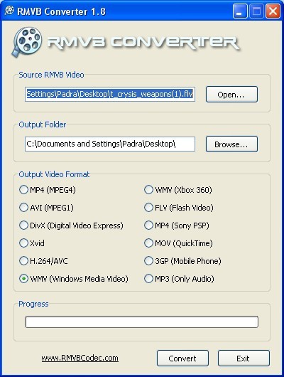The width and height of the screenshot is (284, 377).
Task: Open source video file with Open button
Action: (x=231, y=94)
